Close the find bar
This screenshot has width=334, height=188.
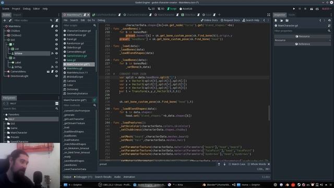tap(269, 164)
